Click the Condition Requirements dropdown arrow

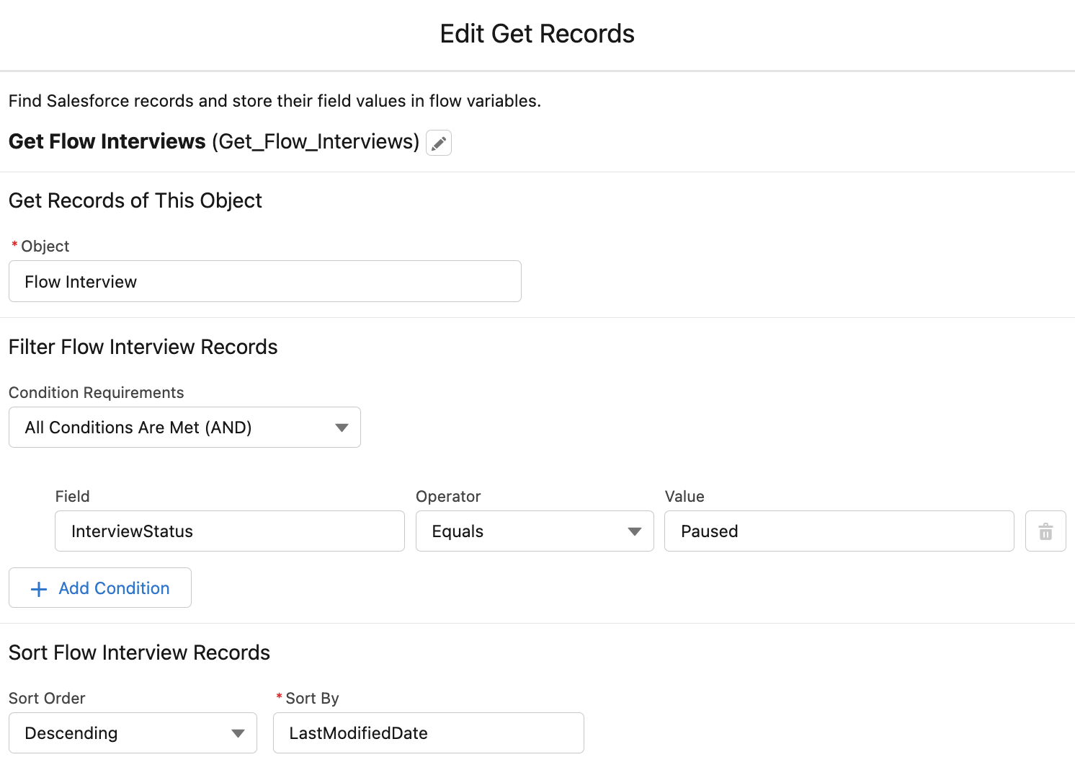(x=342, y=427)
